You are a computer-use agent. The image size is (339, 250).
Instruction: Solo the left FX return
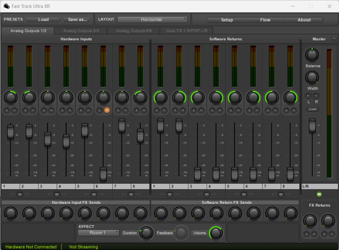306,234
